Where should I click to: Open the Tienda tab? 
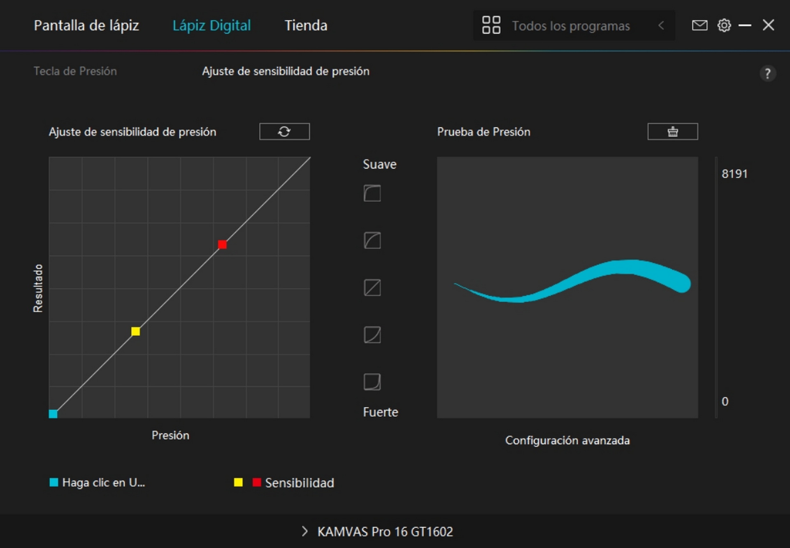point(306,26)
